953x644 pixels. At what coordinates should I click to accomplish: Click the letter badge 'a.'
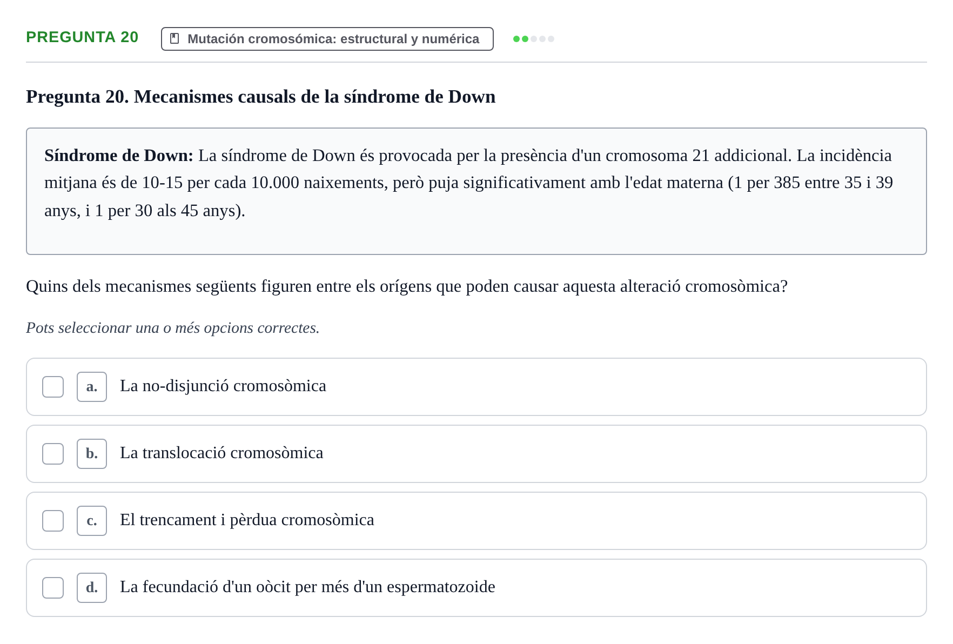pyautogui.click(x=92, y=387)
